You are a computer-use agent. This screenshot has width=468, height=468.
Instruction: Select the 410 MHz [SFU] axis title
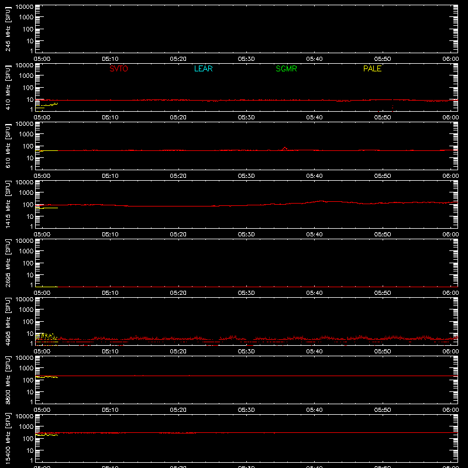[8, 87]
